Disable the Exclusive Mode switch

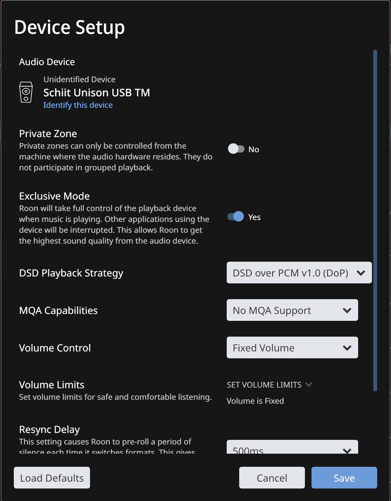click(236, 217)
